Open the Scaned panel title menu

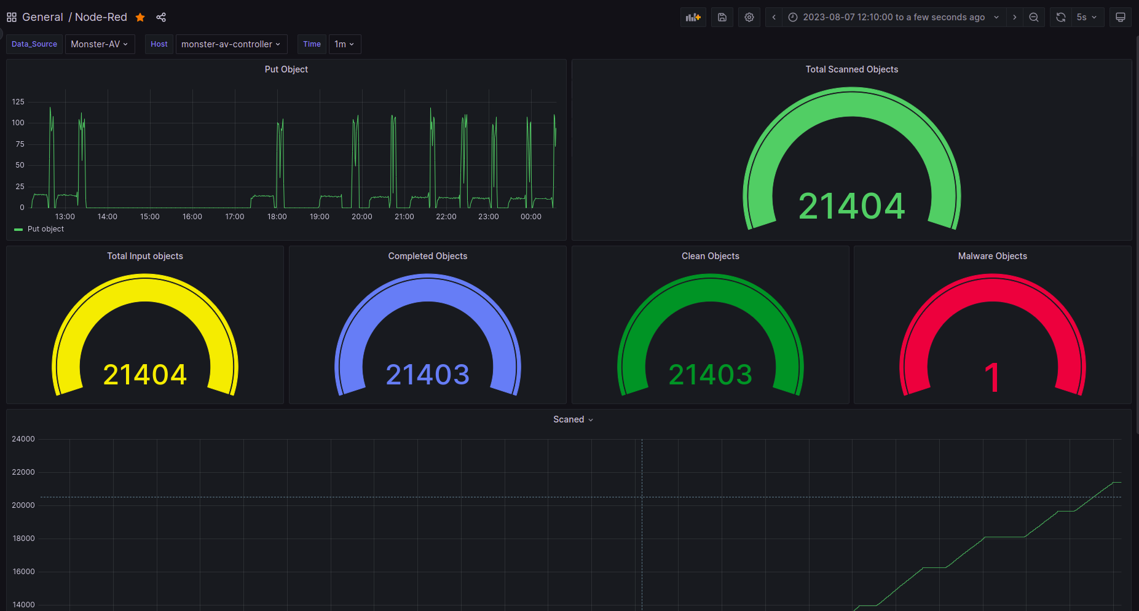[x=573, y=419]
